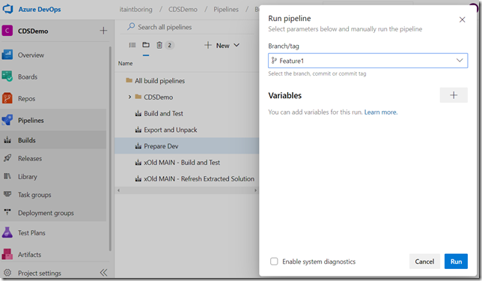Screen dimensions: 482x281
Task: Select Library in sidebar
Action: coord(28,177)
